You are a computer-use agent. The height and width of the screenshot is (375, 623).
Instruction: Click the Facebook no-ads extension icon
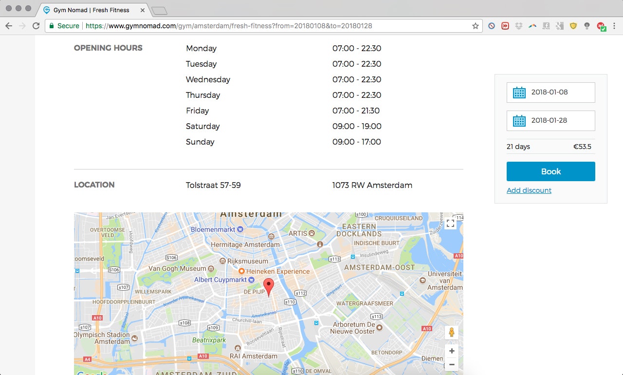[546, 26]
